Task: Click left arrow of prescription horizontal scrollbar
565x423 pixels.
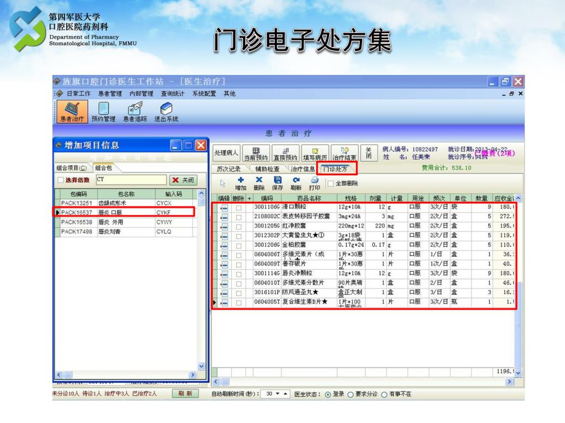Action: point(216,382)
